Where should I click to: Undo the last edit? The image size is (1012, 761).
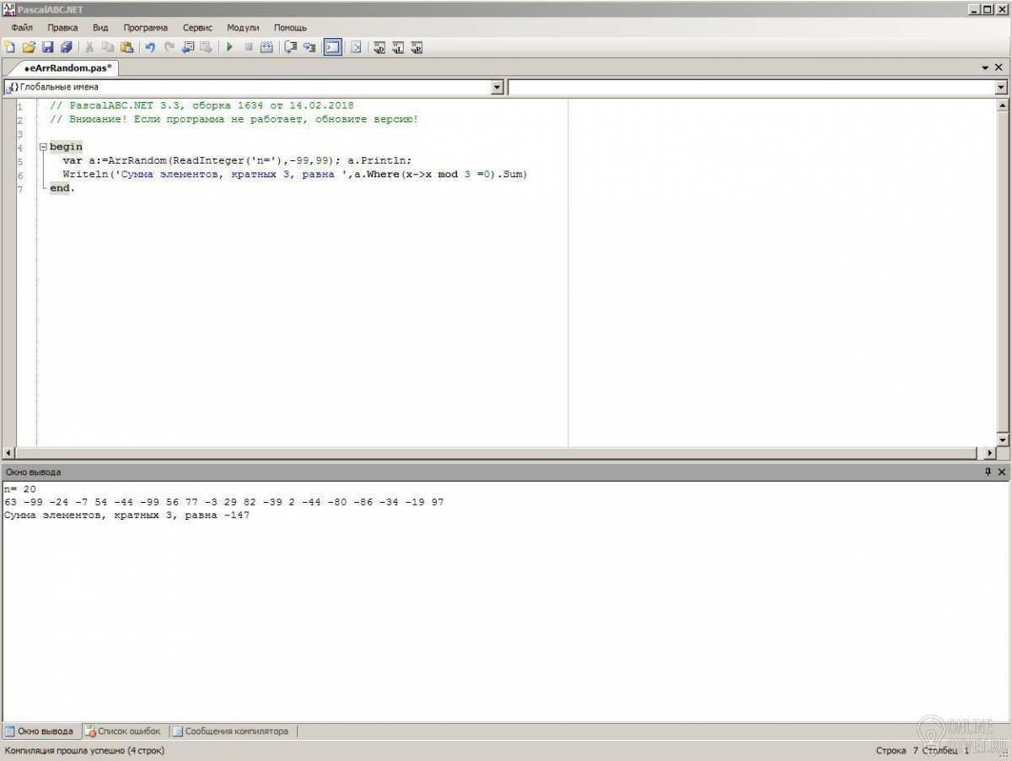[150, 47]
